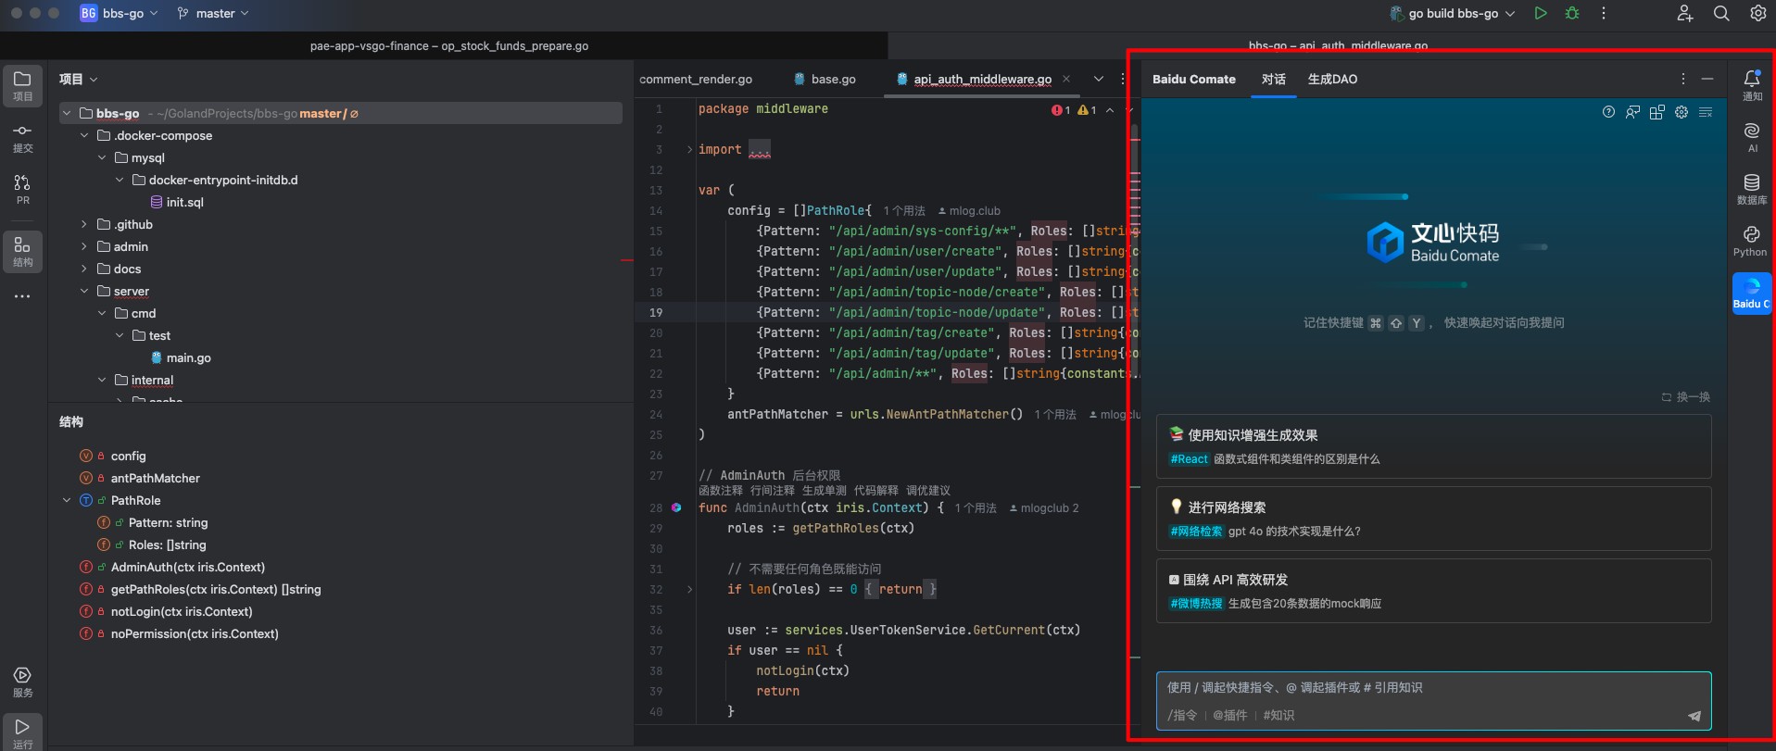Expand the folded import block
This screenshot has width=1776, height=751.
(x=689, y=149)
